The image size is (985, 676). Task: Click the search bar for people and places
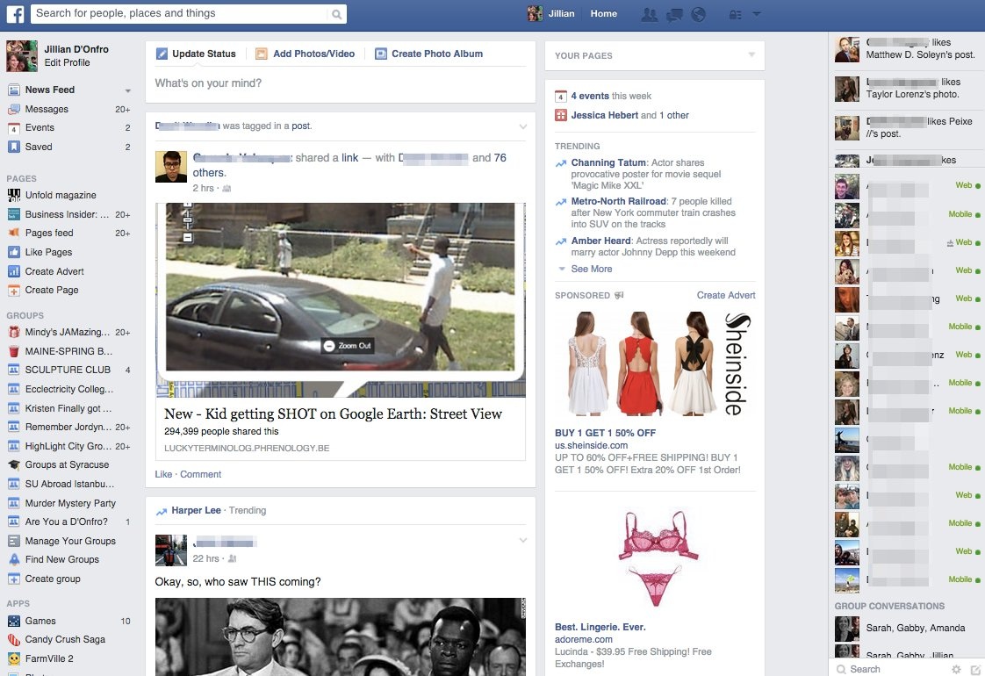pyautogui.click(x=184, y=14)
